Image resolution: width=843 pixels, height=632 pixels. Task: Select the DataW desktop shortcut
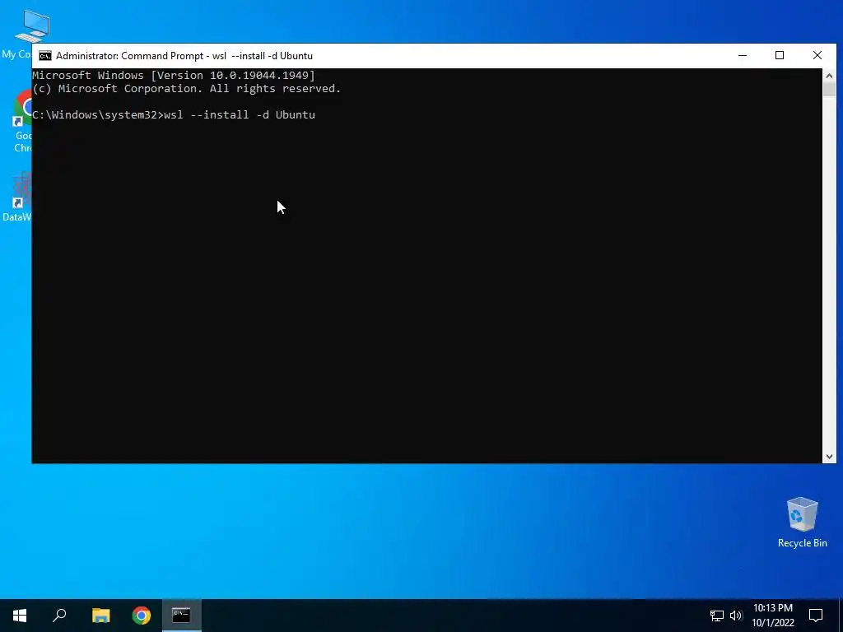click(16, 196)
